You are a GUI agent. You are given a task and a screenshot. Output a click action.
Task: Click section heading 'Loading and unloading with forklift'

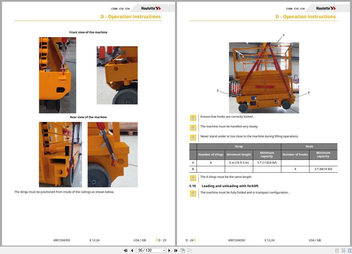[230, 186]
